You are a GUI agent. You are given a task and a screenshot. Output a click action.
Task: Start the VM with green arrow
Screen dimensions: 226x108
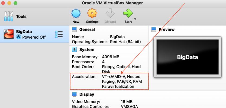coord(128,13)
